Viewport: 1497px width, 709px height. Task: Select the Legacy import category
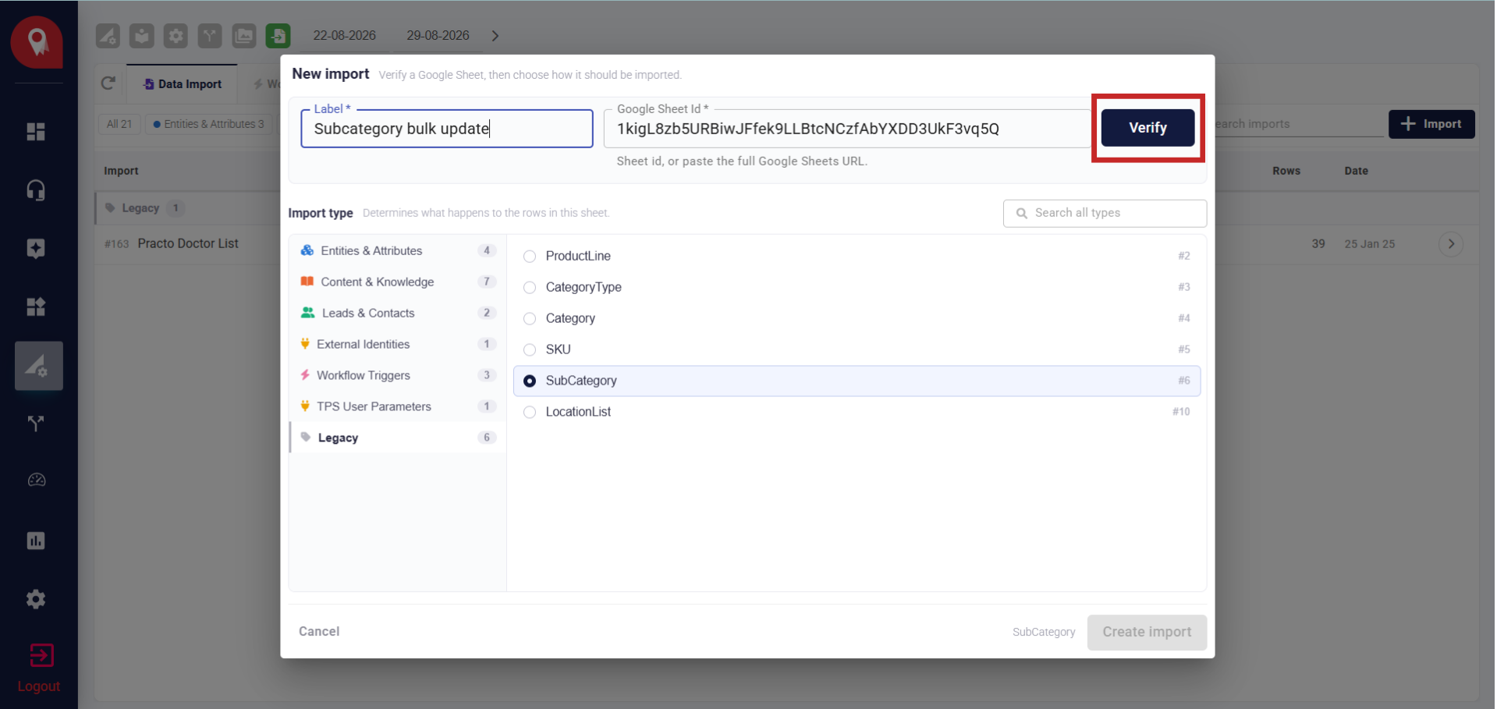[x=397, y=438]
